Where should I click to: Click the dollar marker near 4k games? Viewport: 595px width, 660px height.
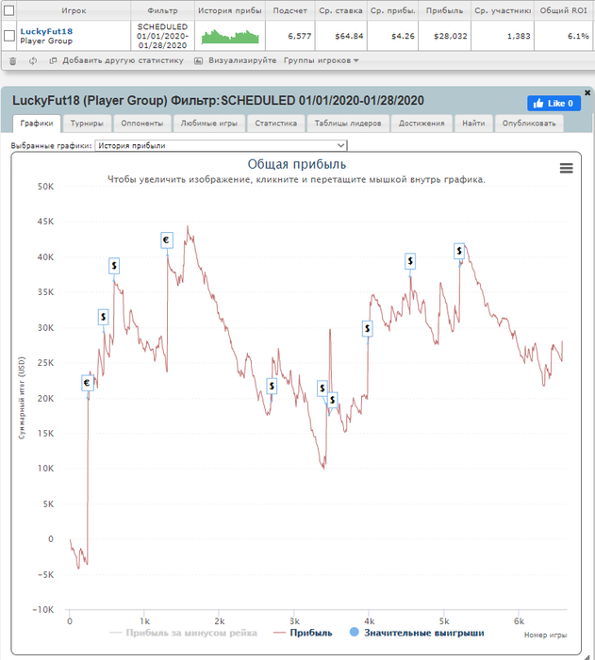click(368, 329)
